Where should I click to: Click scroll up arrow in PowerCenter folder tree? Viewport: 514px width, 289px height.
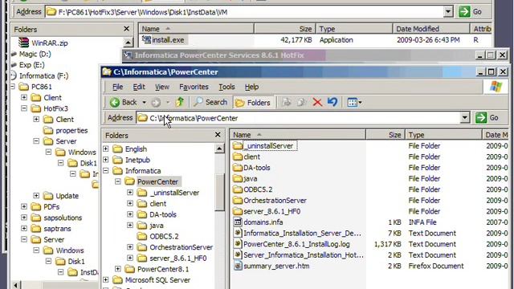(219, 149)
